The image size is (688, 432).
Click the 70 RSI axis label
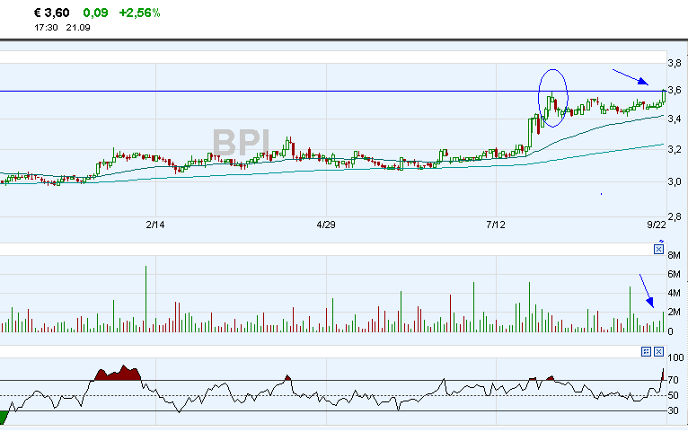(673, 380)
